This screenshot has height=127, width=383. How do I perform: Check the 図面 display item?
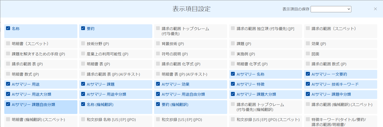[308, 54]
